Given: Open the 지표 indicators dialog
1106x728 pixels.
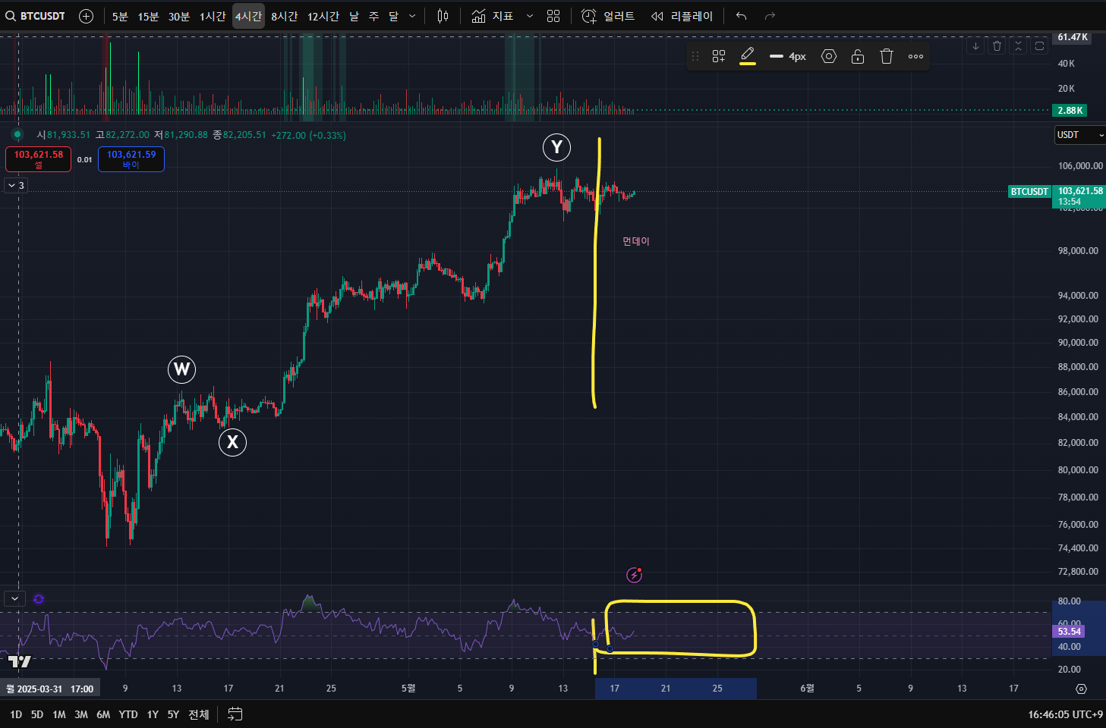Looking at the screenshot, I should [492, 16].
